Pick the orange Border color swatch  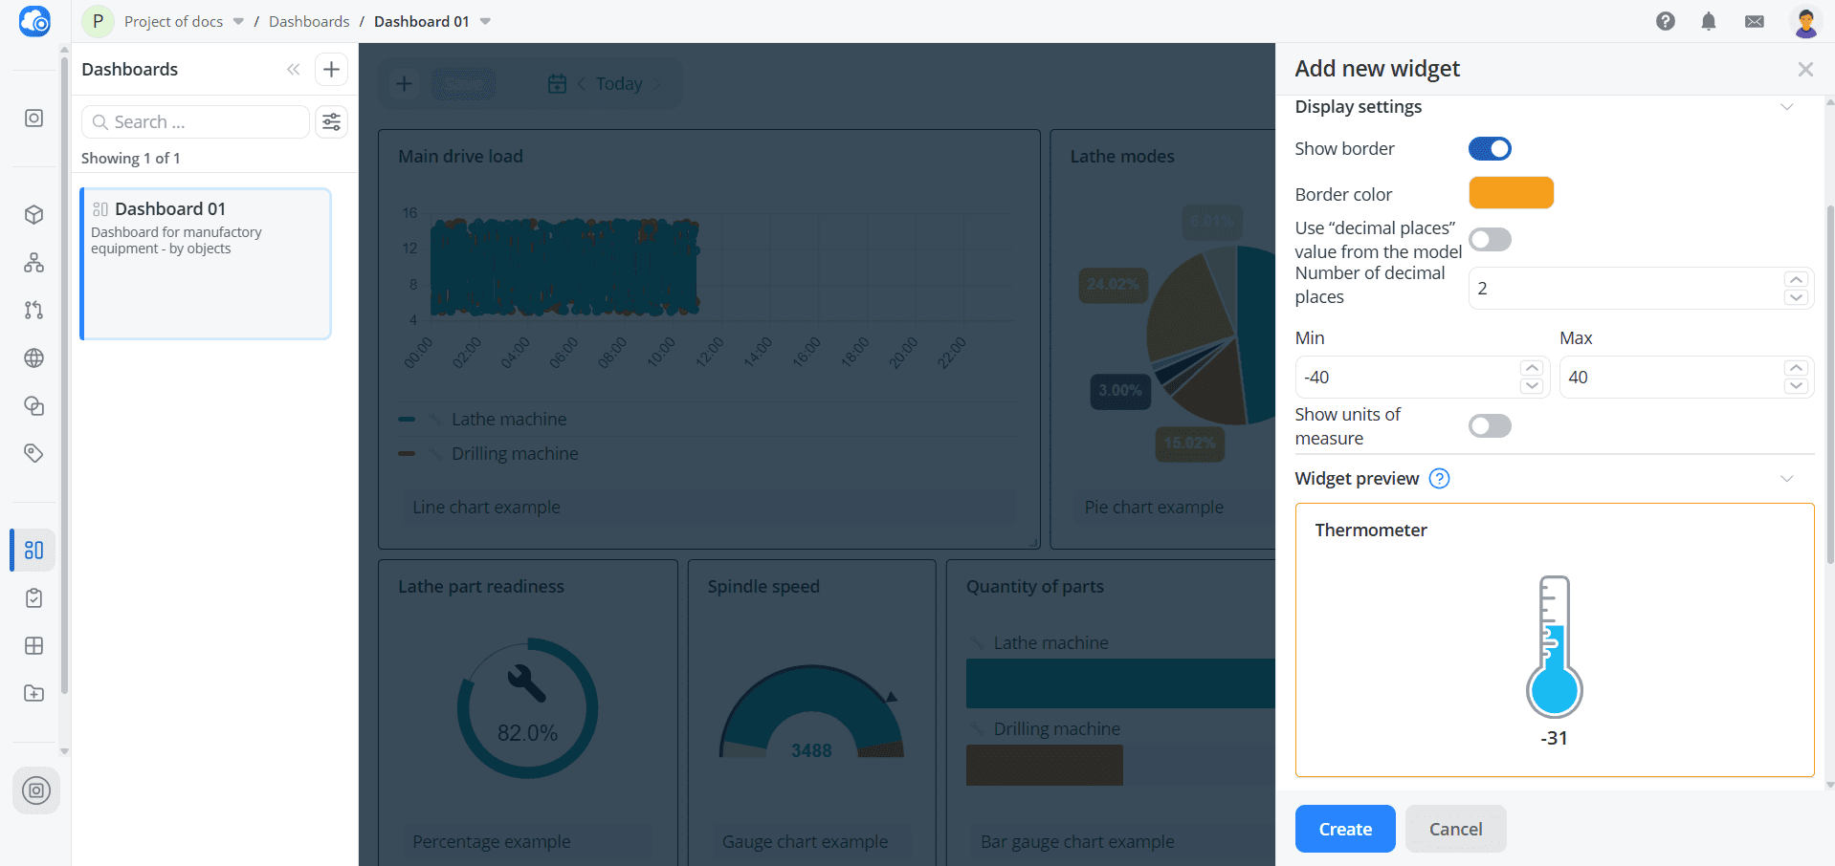(x=1511, y=193)
